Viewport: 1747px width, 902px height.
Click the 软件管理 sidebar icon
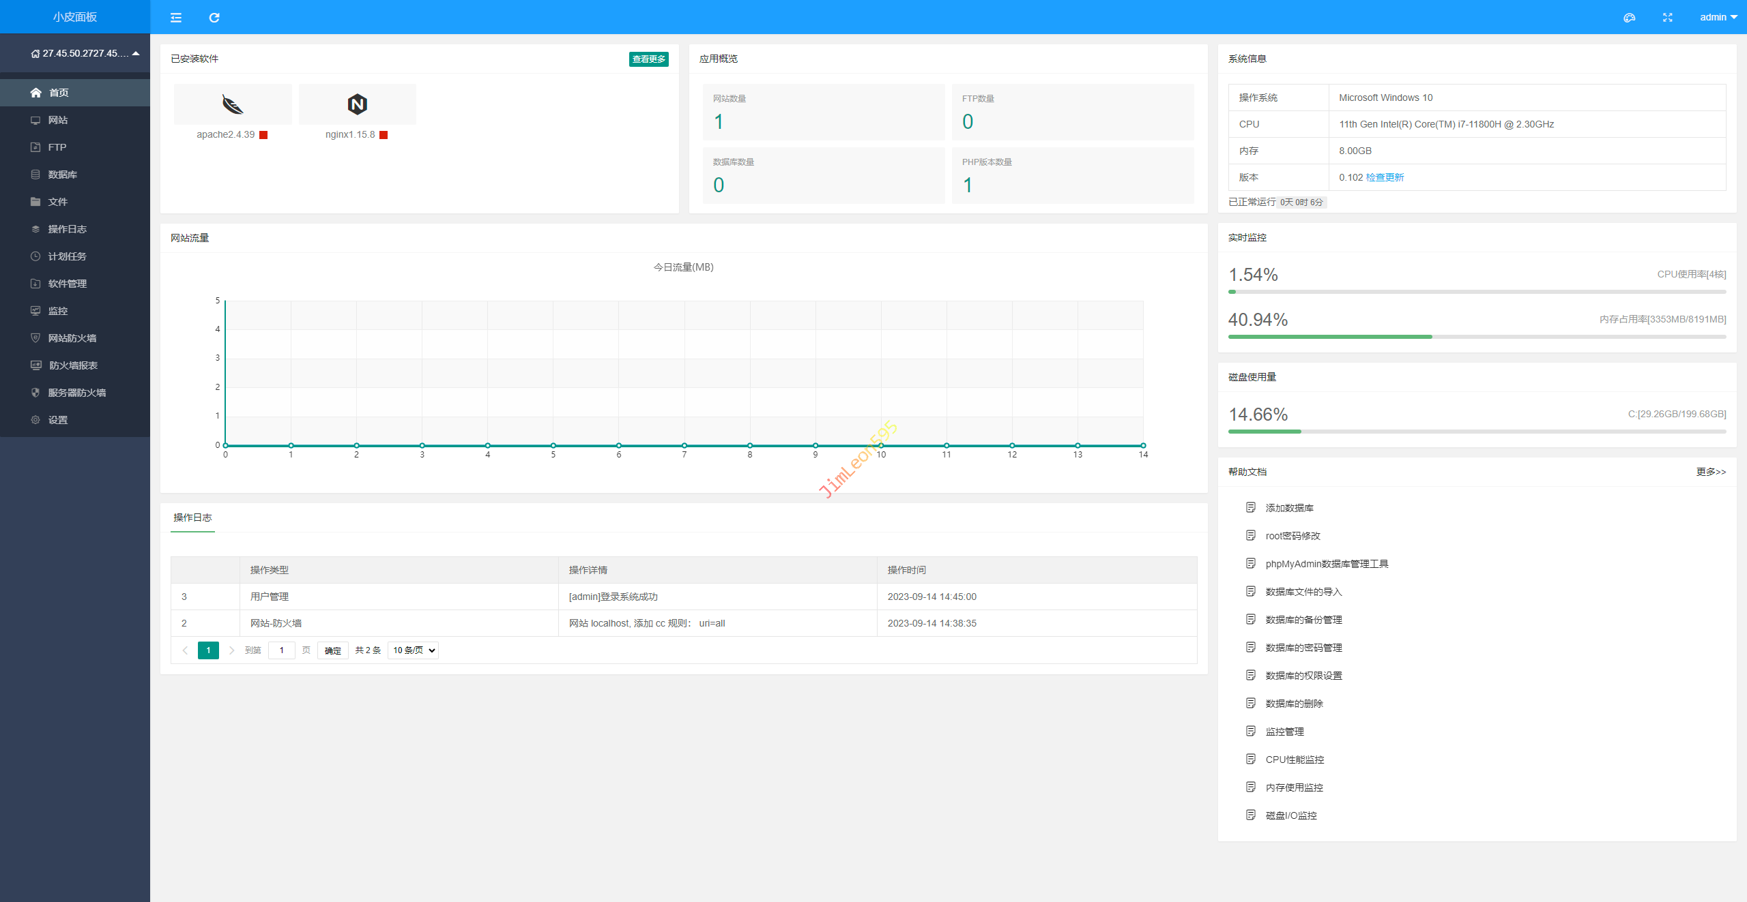(x=35, y=284)
